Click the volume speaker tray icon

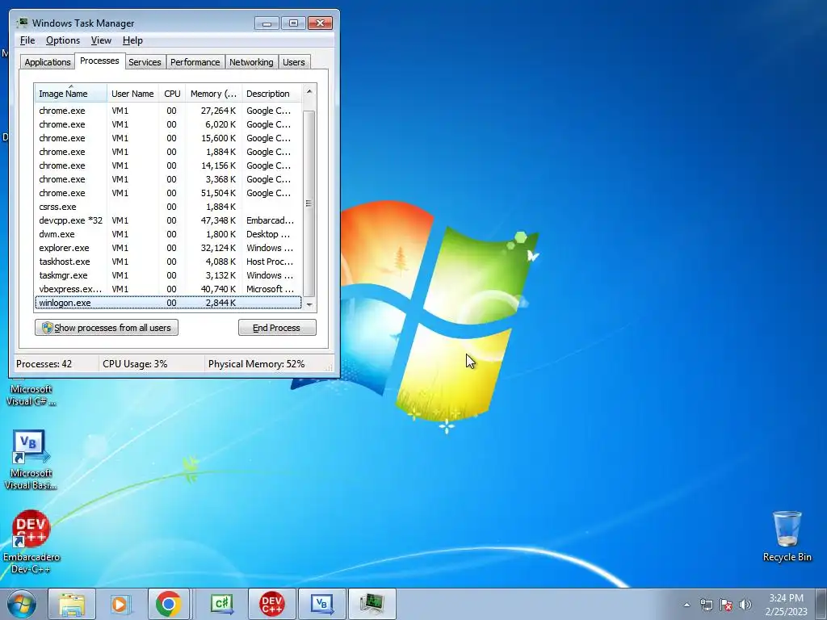pyautogui.click(x=745, y=605)
